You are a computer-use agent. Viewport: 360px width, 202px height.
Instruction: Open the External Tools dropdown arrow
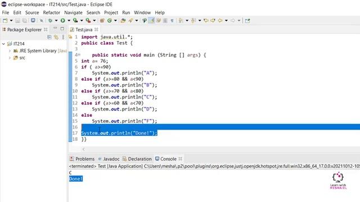tap(94, 21)
